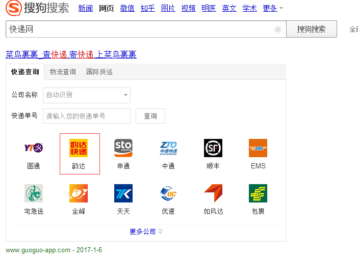Click the 全峰 text label

coord(79,212)
